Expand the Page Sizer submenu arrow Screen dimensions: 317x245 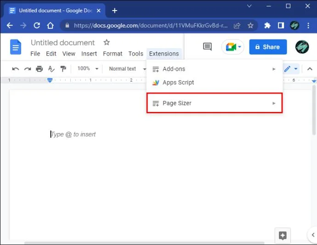[274, 103]
